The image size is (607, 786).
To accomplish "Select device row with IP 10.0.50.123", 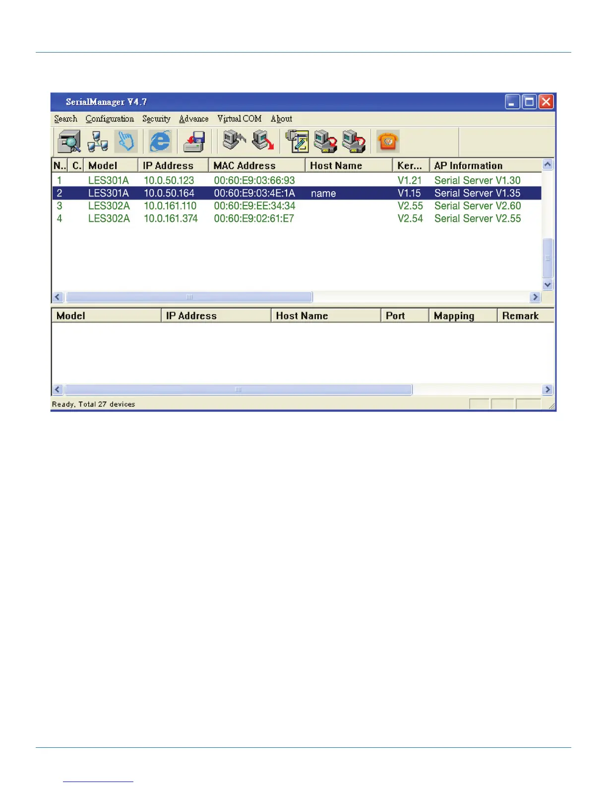I will [x=297, y=180].
